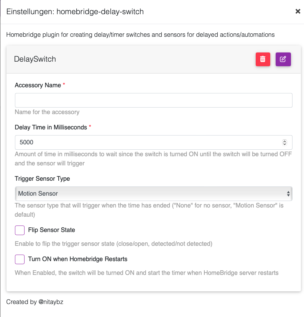Click the dialog title "Einstellungen: homebridge-delay-switch"
Image resolution: width=304 pixels, height=317 pixels.
(75, 11)
